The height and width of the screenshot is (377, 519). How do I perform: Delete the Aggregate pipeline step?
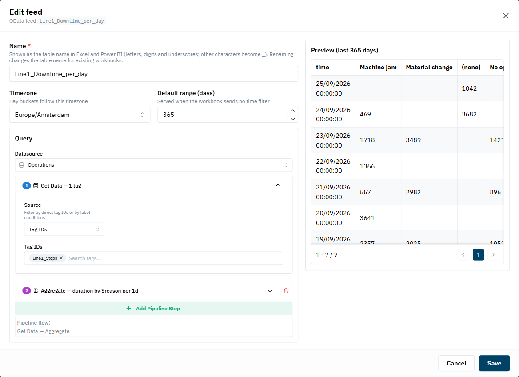coord(286,291)
